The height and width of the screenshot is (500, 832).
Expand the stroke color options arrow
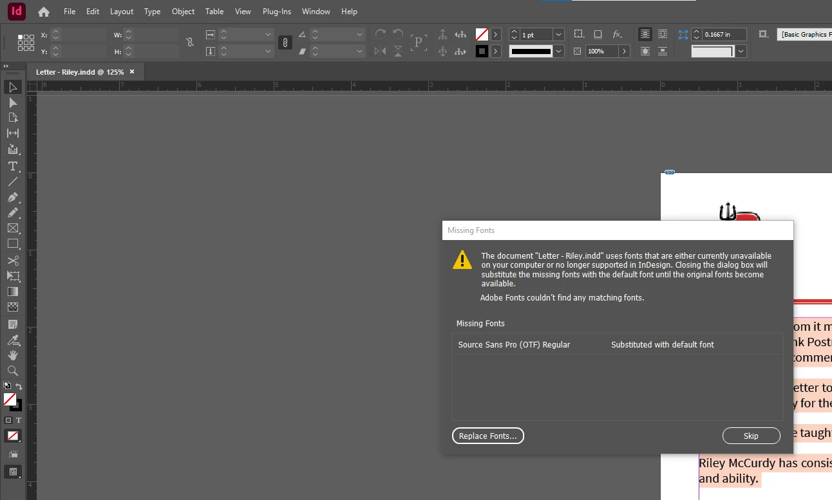(x=496, y=51)
